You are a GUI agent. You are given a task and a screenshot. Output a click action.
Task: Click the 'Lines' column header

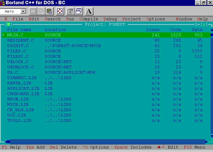153,30
